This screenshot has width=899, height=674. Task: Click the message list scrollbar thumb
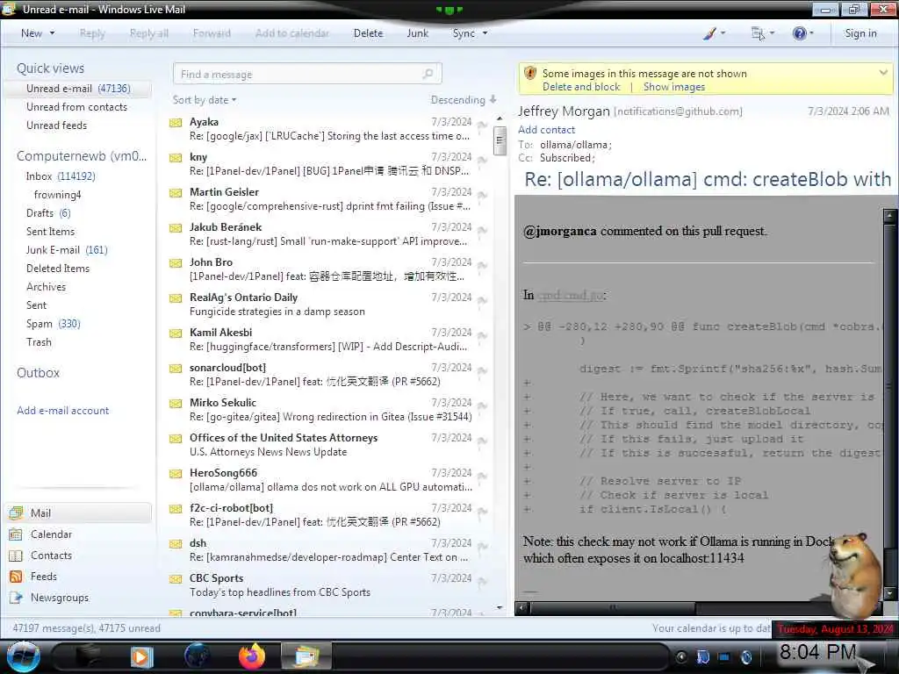(500, 140)
